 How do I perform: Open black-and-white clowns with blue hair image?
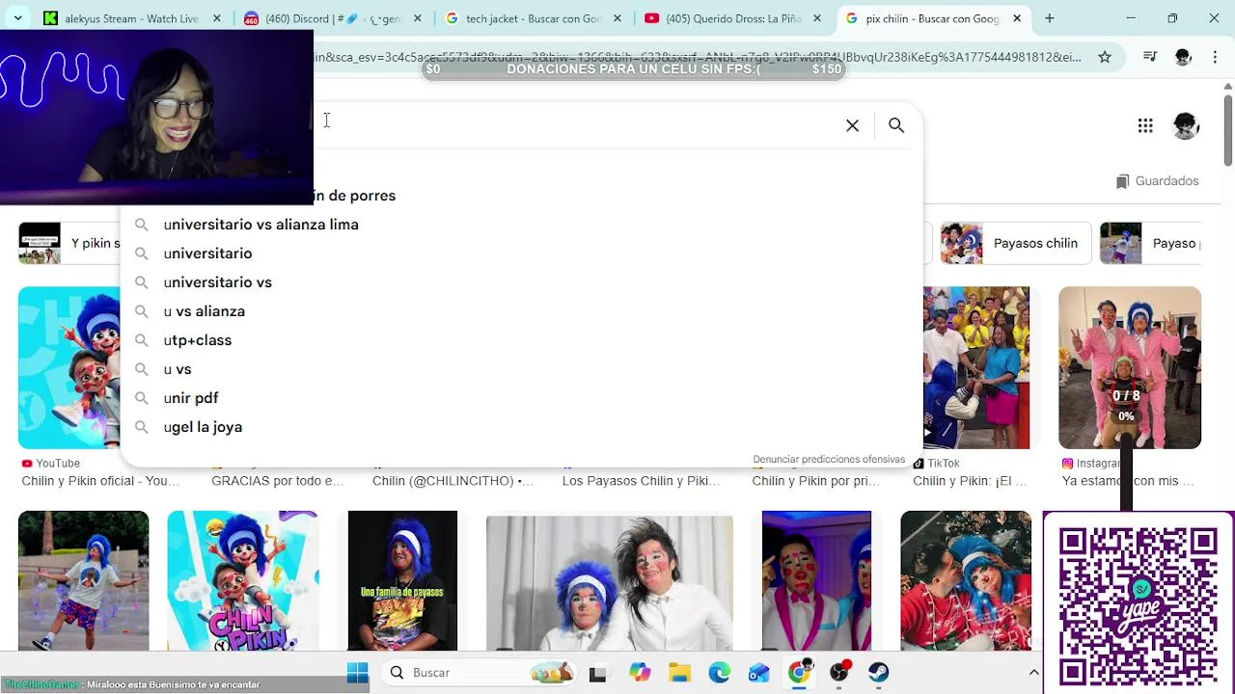(x=609, y=582)
